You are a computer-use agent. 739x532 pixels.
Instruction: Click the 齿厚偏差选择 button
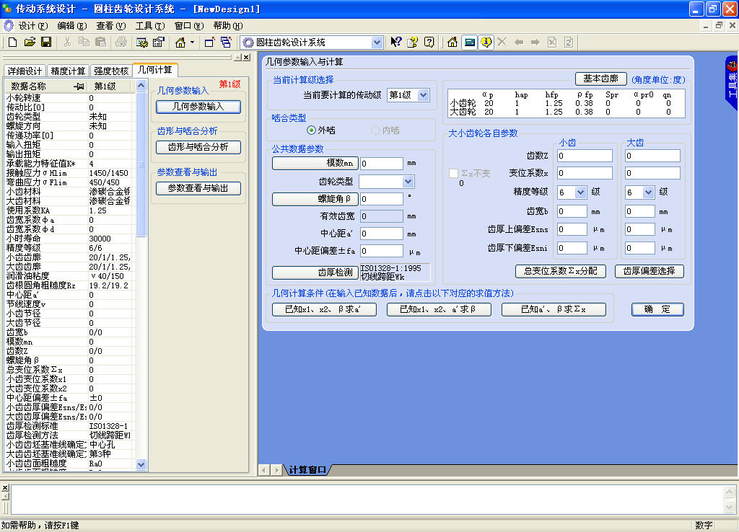pos(649,271)
